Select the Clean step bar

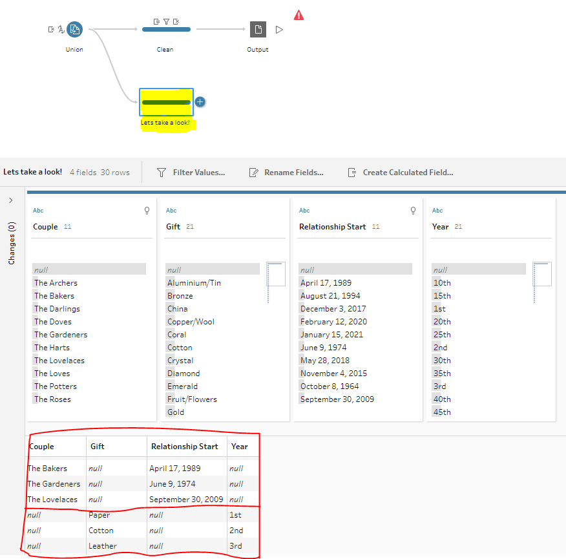[166, 29]
